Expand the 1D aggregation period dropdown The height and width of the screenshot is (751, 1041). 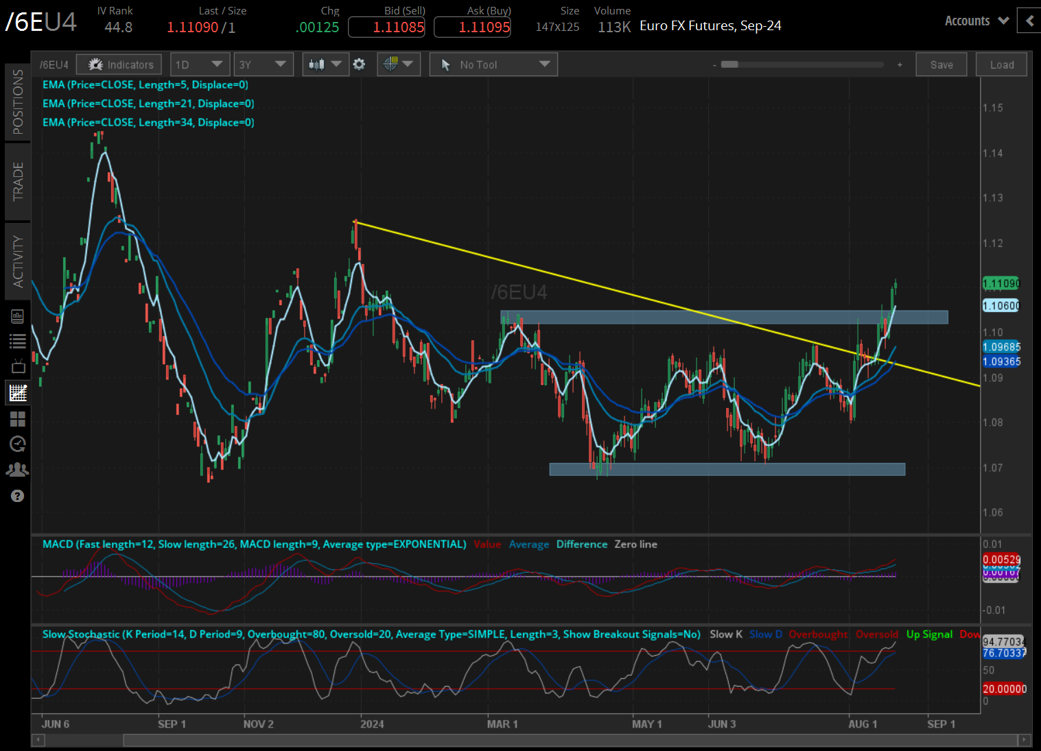point(199,64)
